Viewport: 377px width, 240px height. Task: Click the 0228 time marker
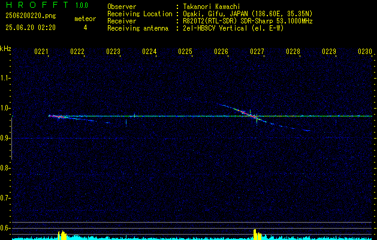point(293,52)
